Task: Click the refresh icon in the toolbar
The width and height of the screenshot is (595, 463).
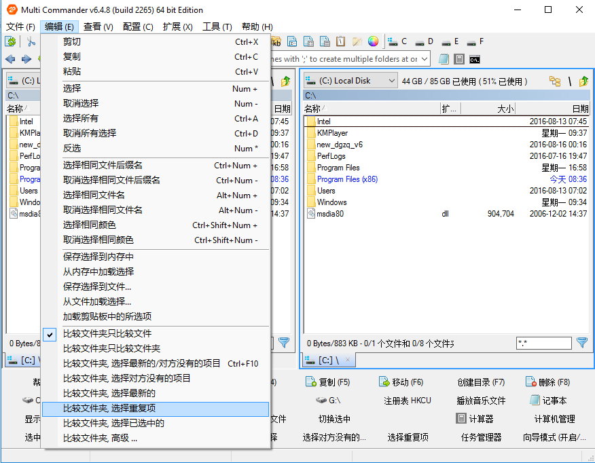Action: pyautogui.click(x=10, y=41)
